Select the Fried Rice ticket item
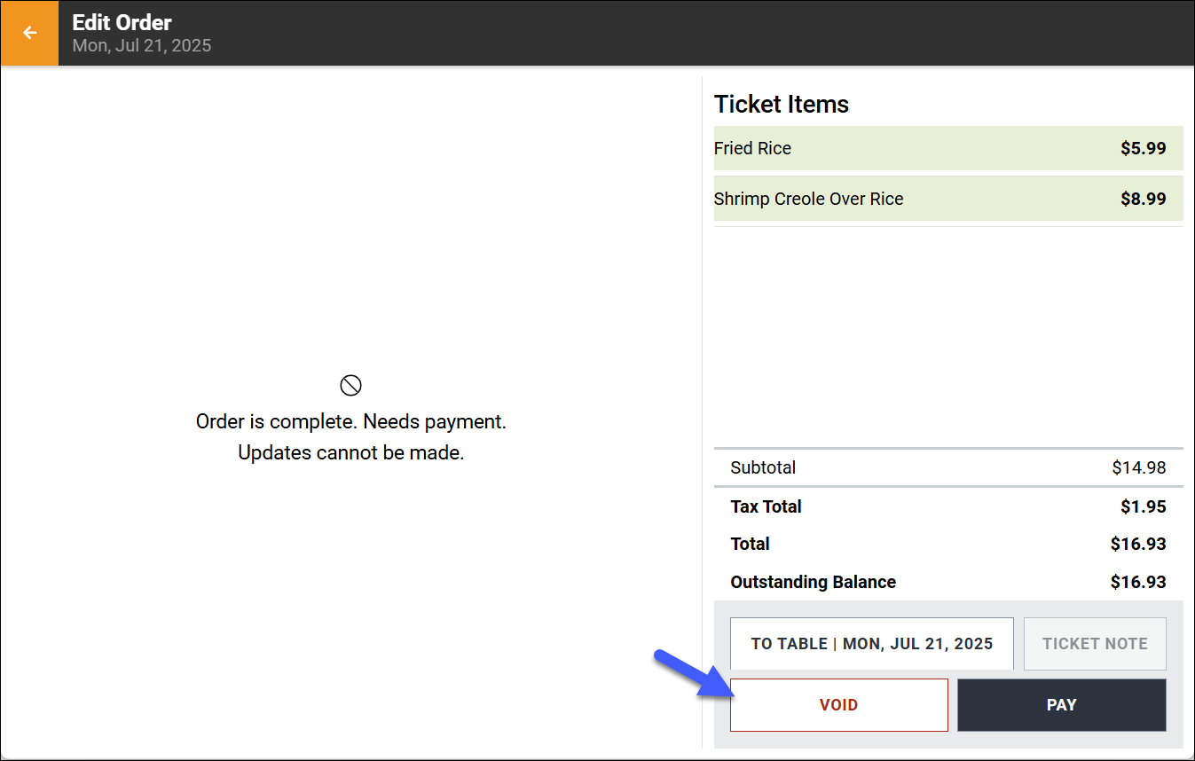 pyautogui.click(x=948, y=148)
